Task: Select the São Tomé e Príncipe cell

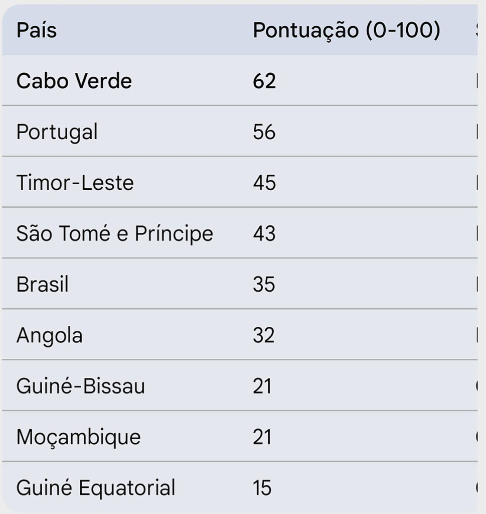Action: click(114, 234)
